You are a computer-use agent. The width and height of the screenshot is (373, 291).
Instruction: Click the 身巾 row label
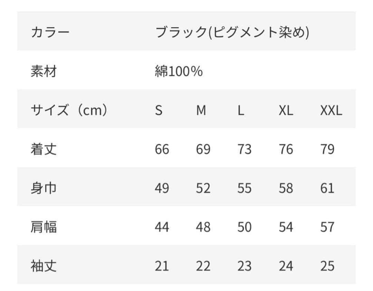click(x=44, y=188)
